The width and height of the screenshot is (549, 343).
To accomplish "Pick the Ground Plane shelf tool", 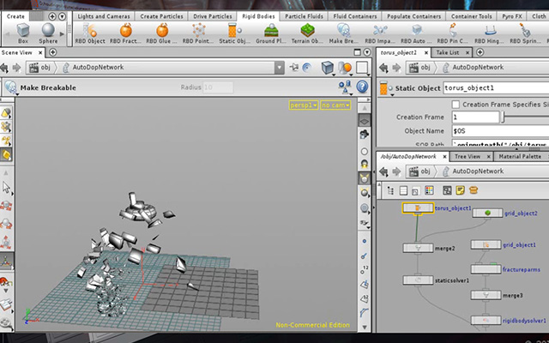I will click(x=271, y=33).
